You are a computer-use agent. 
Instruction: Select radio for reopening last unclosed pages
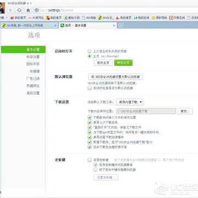click(x=90, y=51)
